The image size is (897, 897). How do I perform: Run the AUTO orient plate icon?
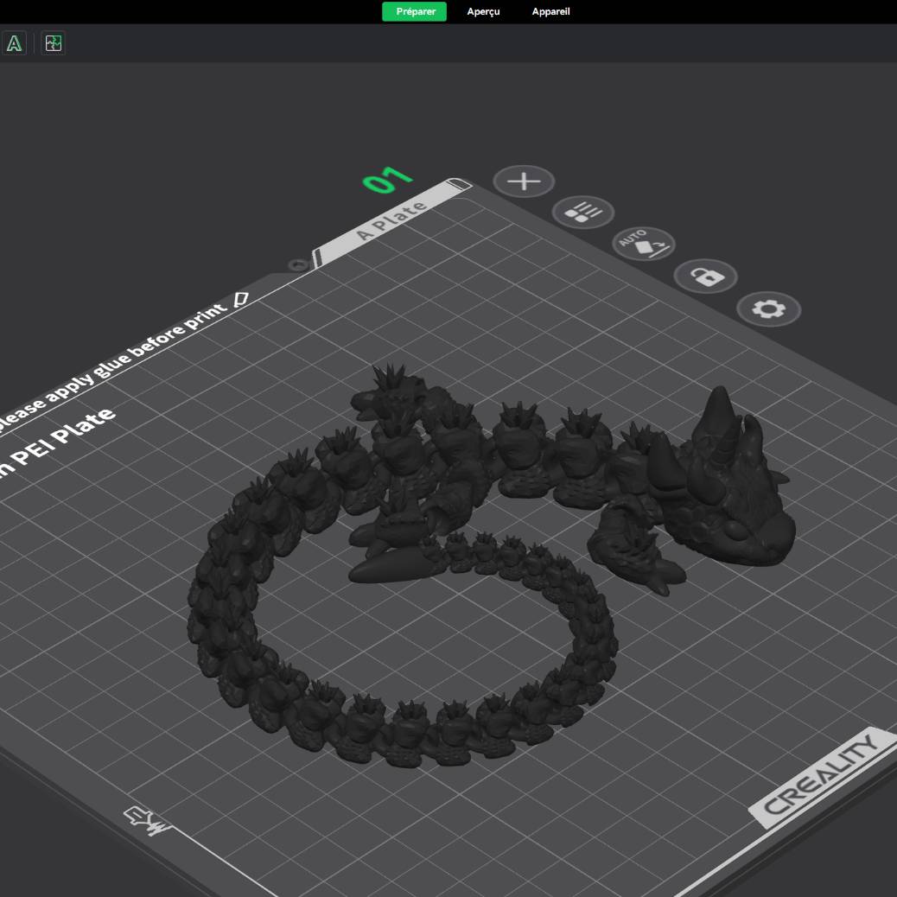tap(644, 245)
